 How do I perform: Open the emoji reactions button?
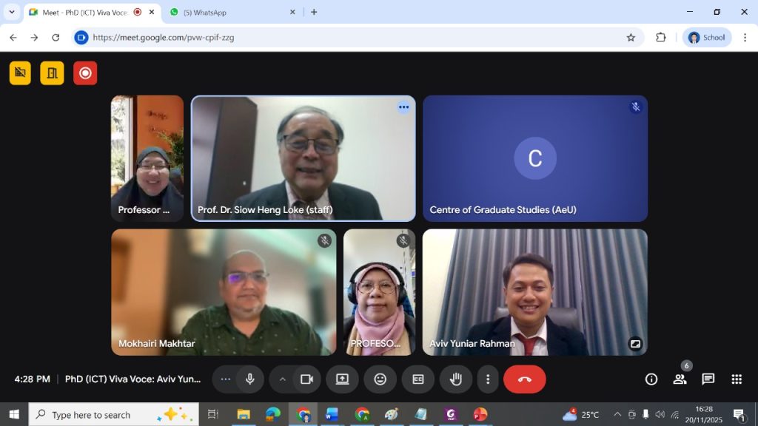pos(380,379)
